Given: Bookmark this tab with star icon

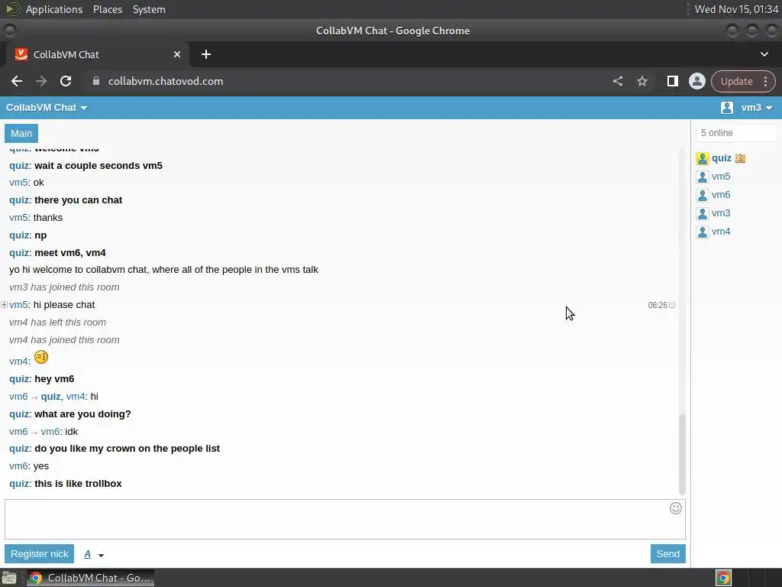Looking at the screenshot, I should (x=641, y=81).
